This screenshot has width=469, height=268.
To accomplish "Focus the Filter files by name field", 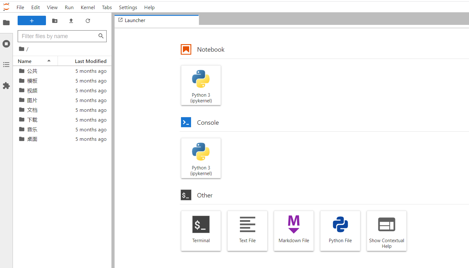I will click(x=62, y=36).
